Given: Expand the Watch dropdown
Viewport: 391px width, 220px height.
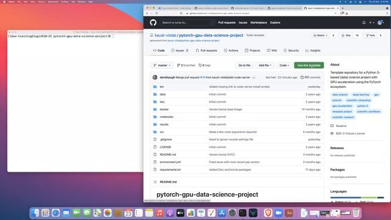Looking at the screenshot, I should (320, 35).
